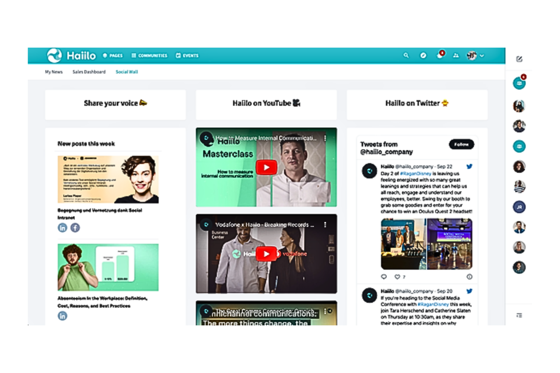The height and width of the screenshot is (373, 560).
Task: Like the Sep 22 tweet with heart icon
Action: [397, 277]
